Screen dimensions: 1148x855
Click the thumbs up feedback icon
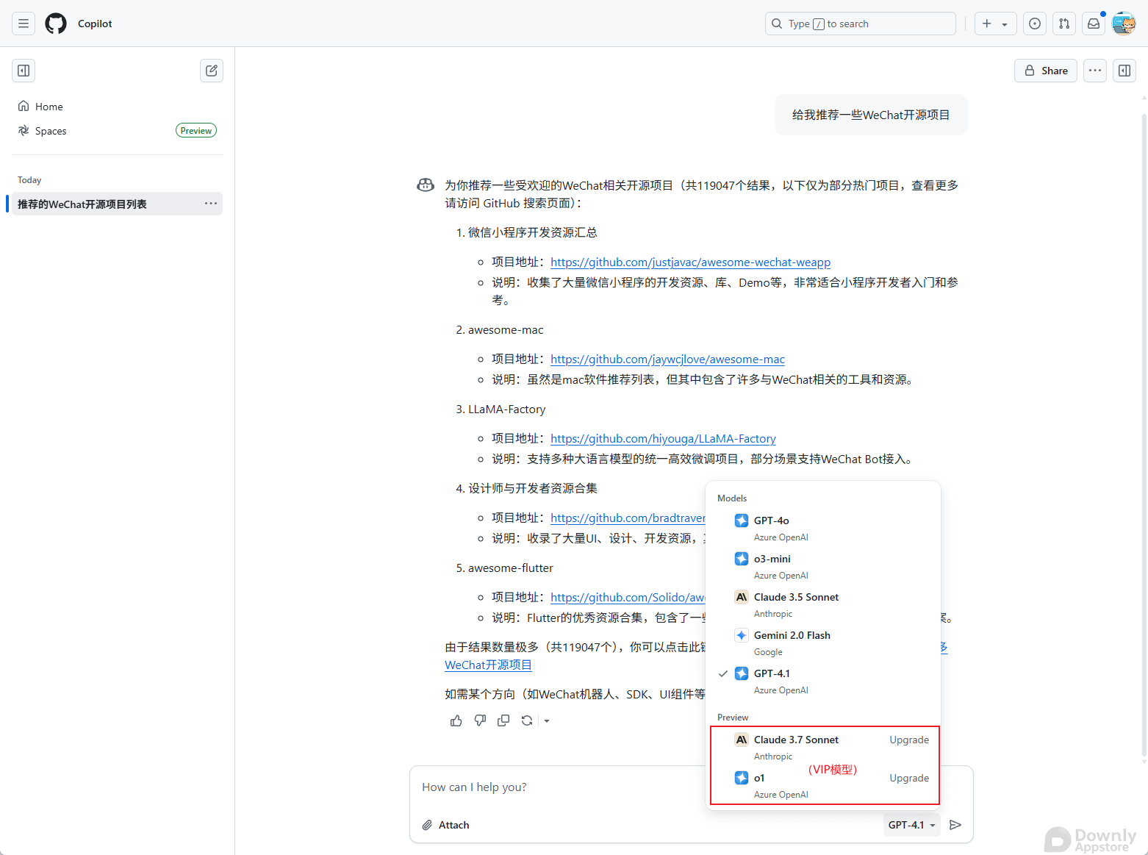click(x=456, y=720)
